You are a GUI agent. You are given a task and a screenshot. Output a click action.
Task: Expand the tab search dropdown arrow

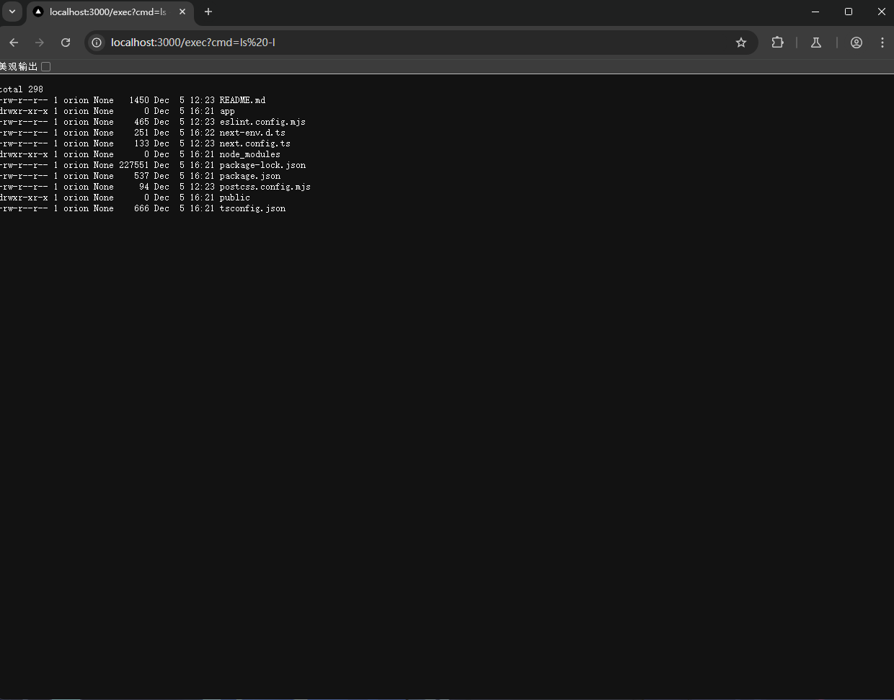pos(12,12)
